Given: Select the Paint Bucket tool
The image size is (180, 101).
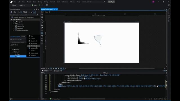Looking at the screenshot, I should (x=42, y=25).
